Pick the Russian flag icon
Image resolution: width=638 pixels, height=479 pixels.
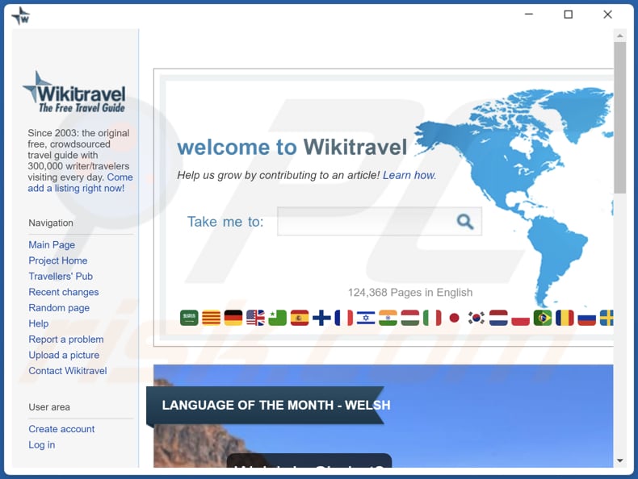[587, 318]
